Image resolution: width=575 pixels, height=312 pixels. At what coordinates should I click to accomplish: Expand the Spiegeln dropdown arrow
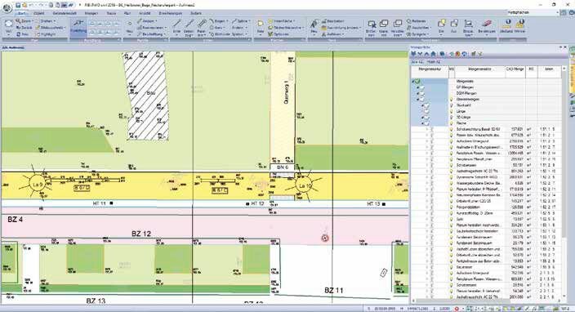(x=428, y=34)
